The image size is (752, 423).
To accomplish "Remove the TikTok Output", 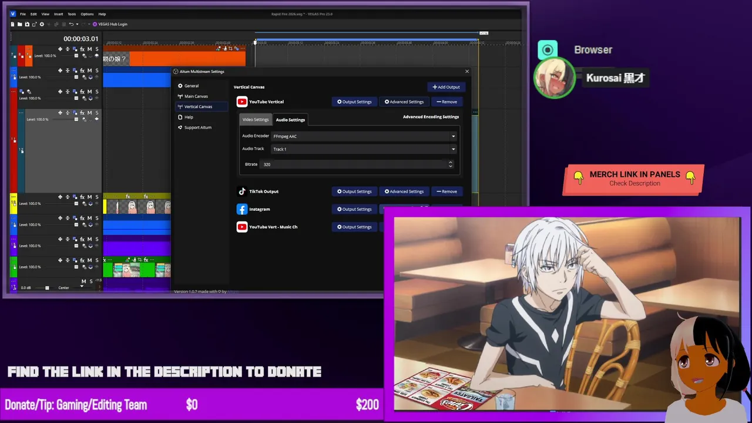I will 446,192.
